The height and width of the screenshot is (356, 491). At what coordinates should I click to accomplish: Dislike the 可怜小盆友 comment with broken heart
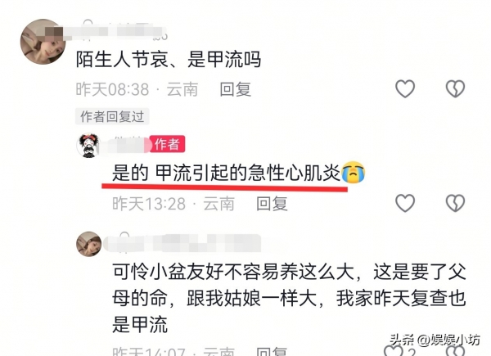coord(456,350)
